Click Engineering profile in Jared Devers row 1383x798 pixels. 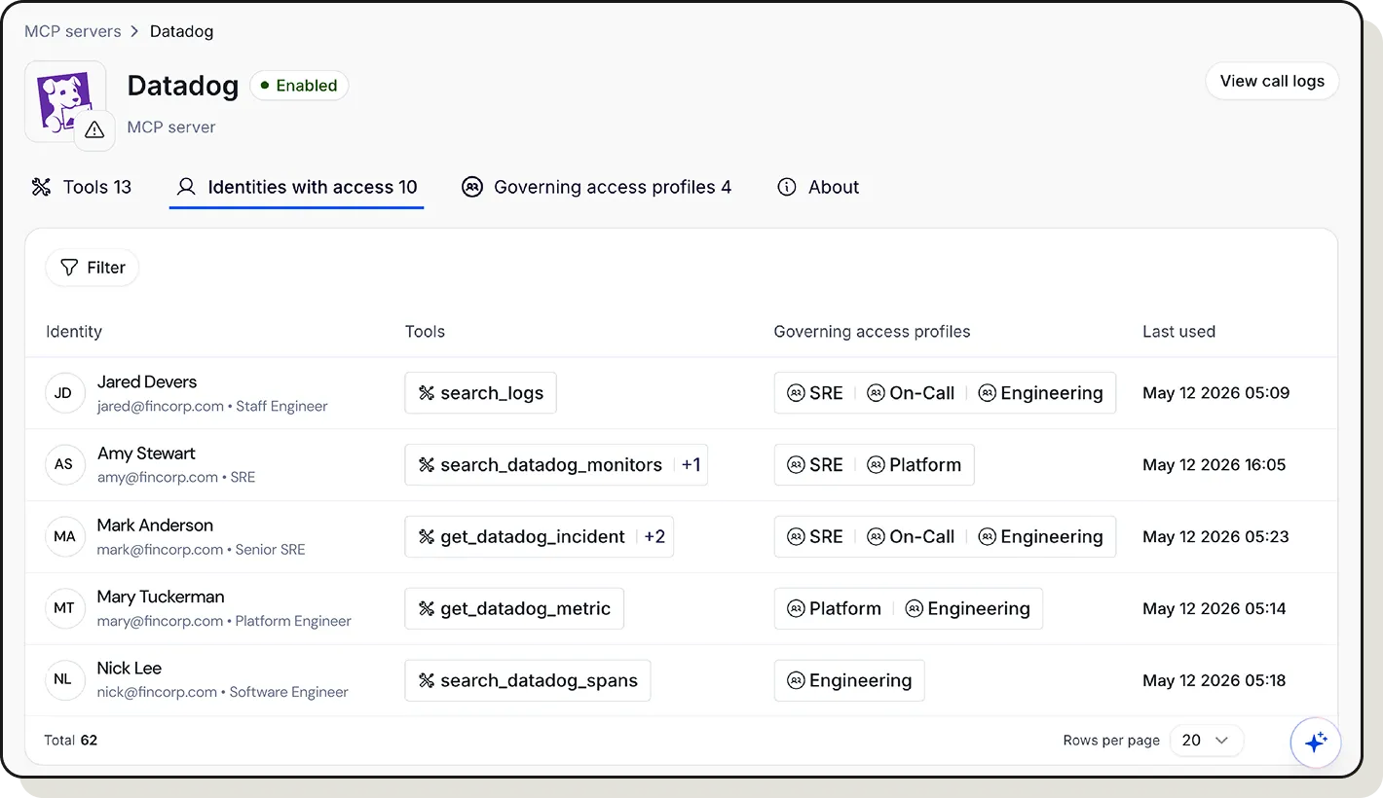click(1040, 393)
